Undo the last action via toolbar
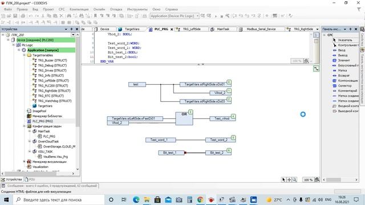 [x=30, y=16]
